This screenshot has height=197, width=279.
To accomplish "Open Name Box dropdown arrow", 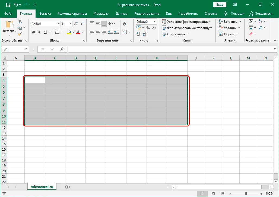I will pos(26,49).
